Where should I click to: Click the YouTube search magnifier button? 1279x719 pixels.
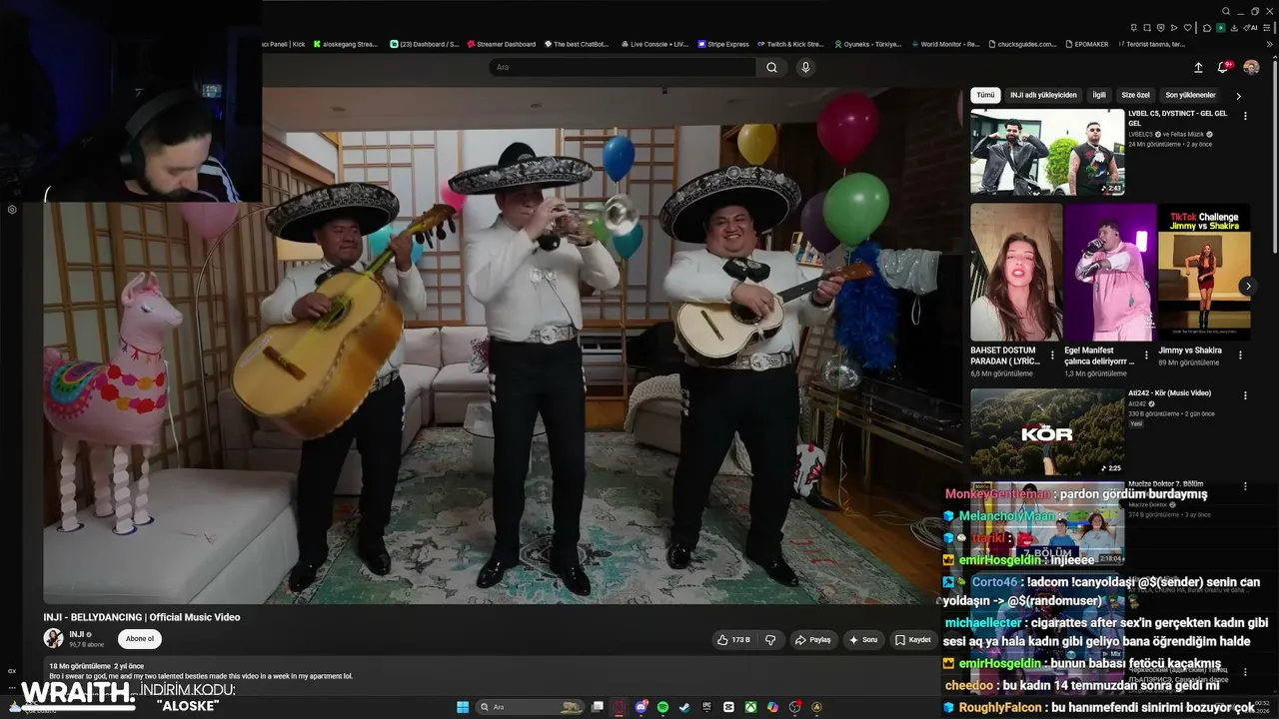(771, 67)
